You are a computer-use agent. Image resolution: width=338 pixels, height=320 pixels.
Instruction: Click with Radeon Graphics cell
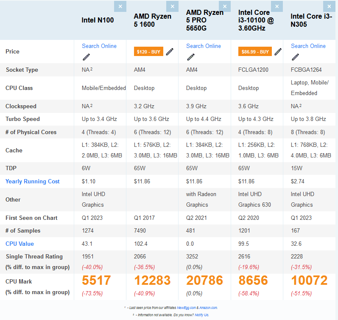click(201, 199)
